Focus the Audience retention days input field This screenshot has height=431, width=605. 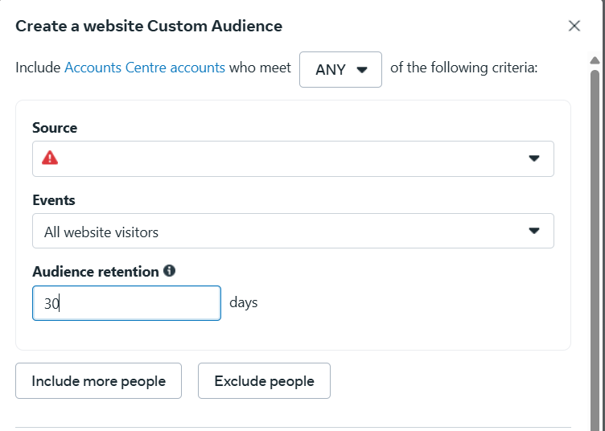(x=126, y=303)
